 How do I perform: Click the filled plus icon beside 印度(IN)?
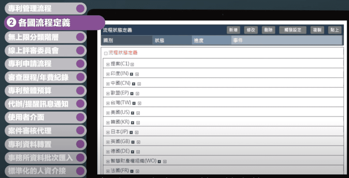[131, 74]
